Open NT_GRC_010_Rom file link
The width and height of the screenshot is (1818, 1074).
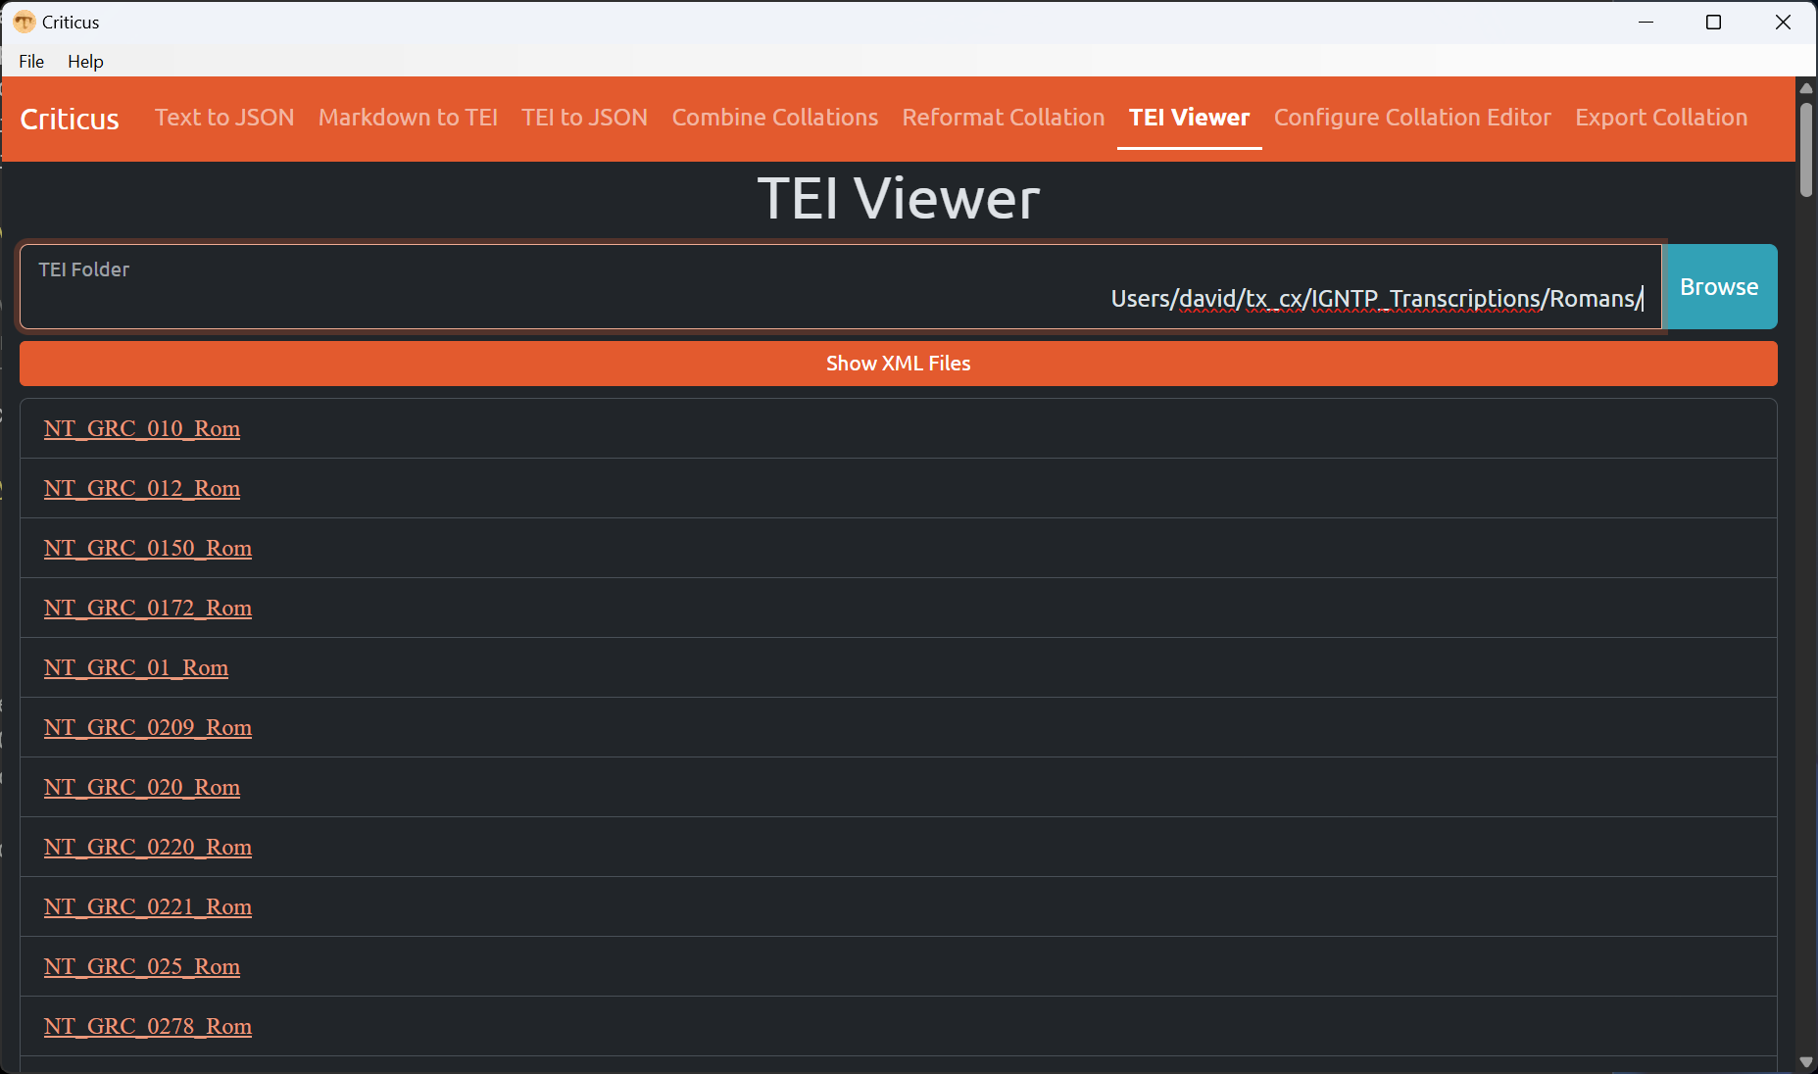click(142, 428)
